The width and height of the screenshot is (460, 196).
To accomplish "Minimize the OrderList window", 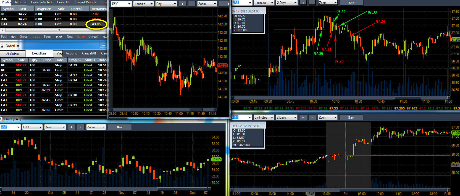I will [x=104, y=45].
